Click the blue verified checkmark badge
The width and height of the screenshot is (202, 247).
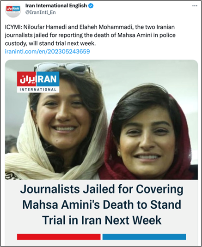(91, 6)
